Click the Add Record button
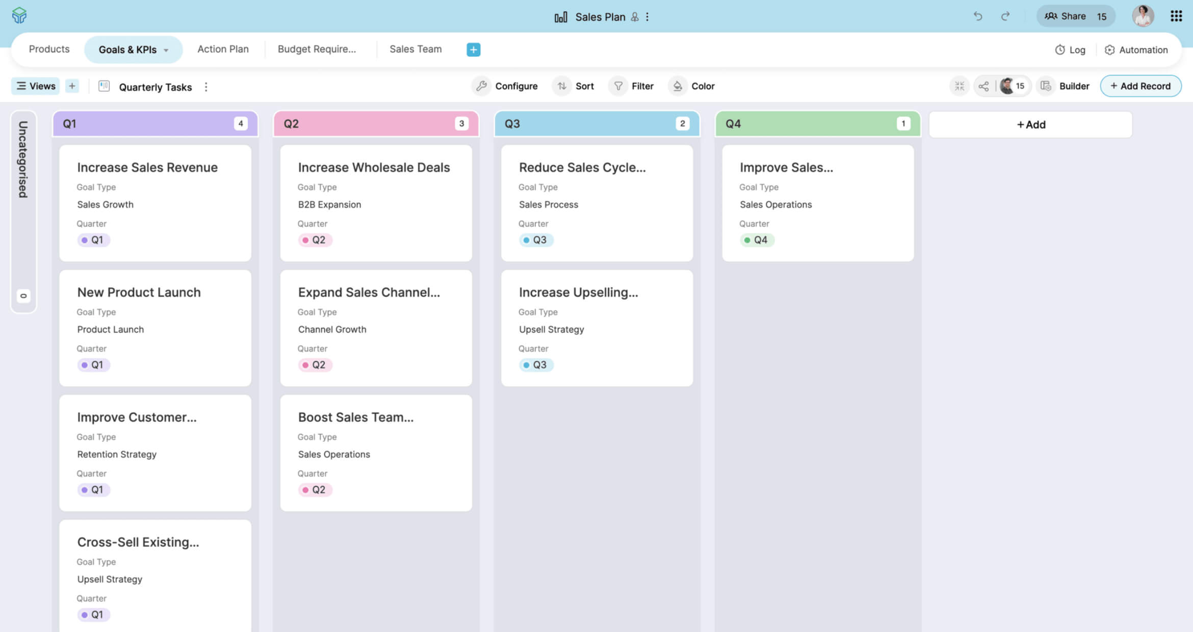 coord(1140,86)
